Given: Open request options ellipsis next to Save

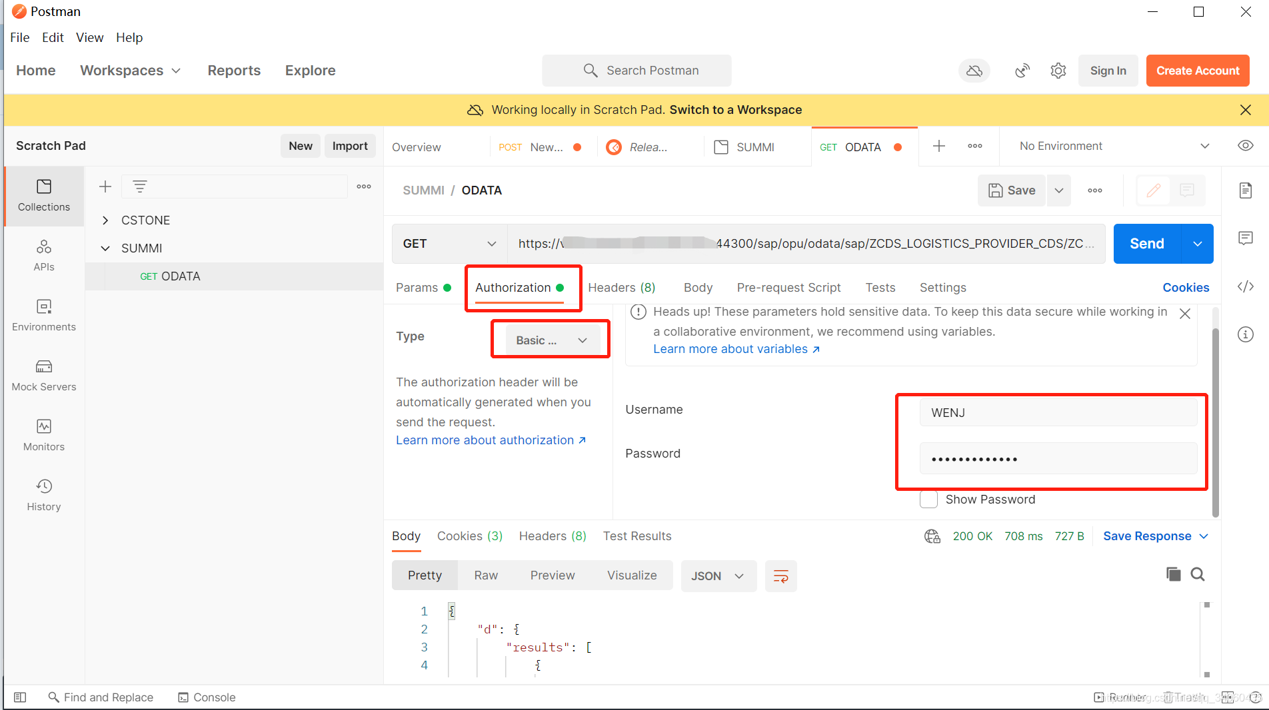Looking at the screenshot, I should click(x=1095, y=190).
